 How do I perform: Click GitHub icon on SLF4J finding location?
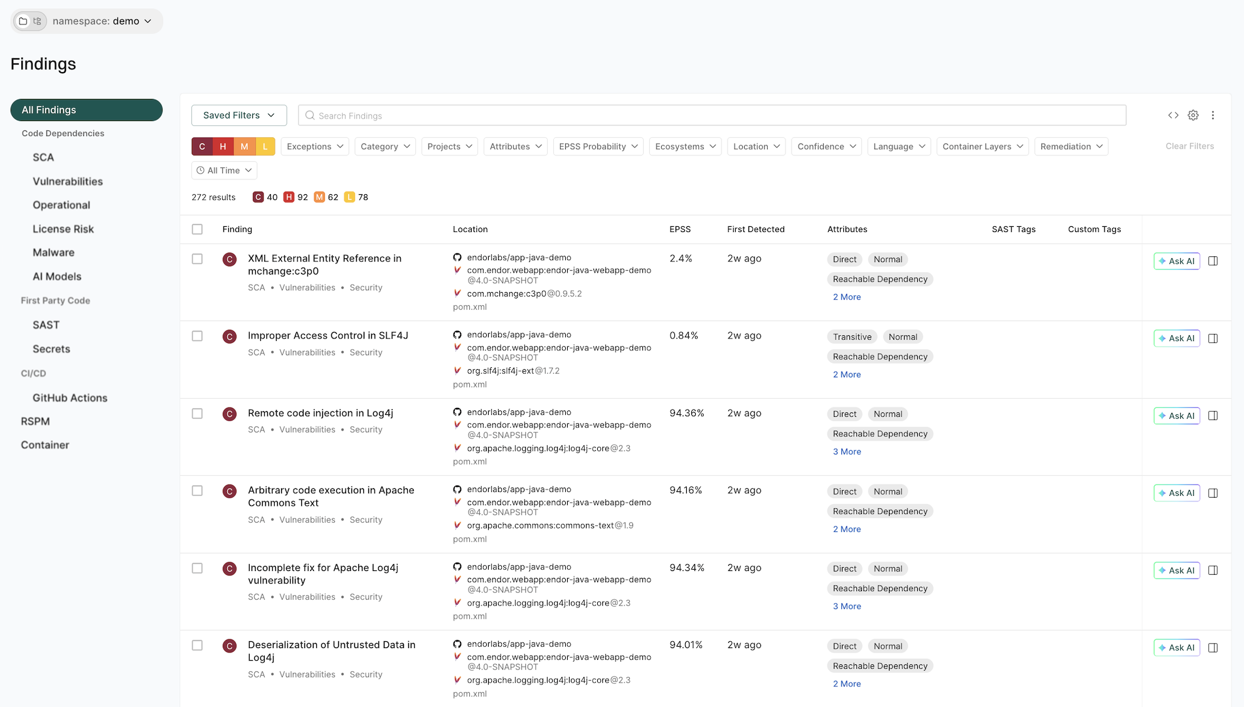coord(457,335)
